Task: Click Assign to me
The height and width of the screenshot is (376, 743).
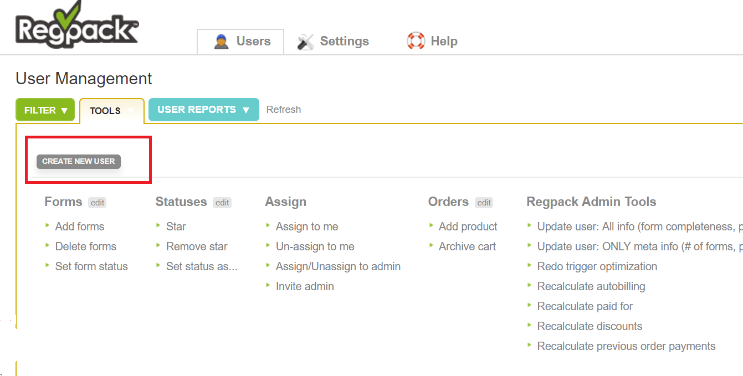Action: point(306,226)
